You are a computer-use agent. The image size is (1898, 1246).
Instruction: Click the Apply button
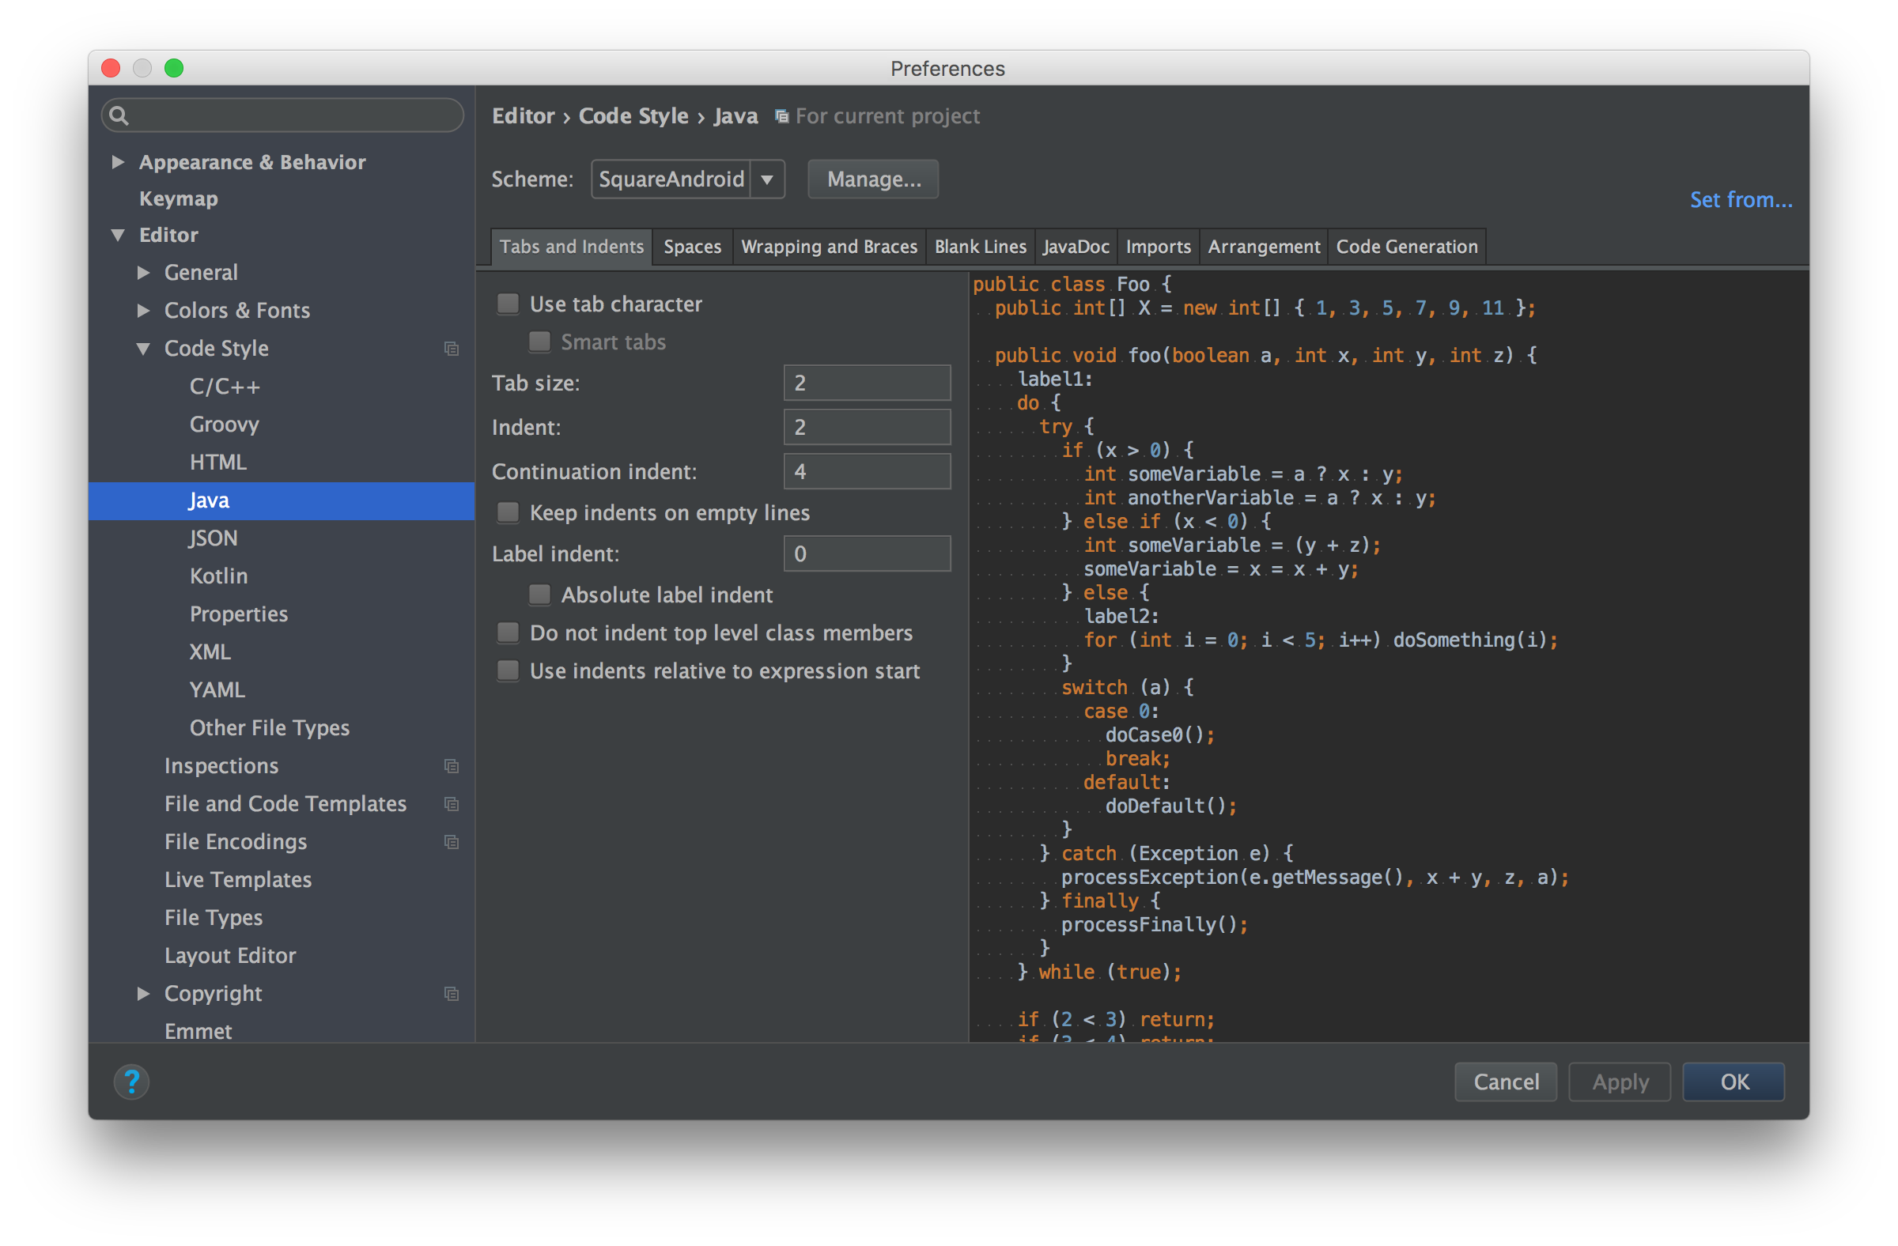pyautogui.click(x=1620, y=1082)
